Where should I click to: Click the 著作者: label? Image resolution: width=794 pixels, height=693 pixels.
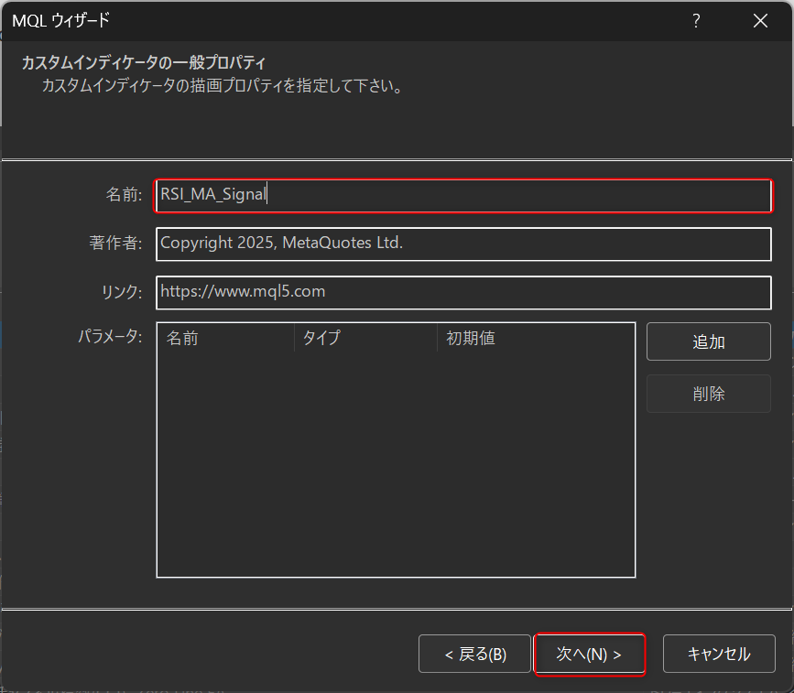pos(115,244)
